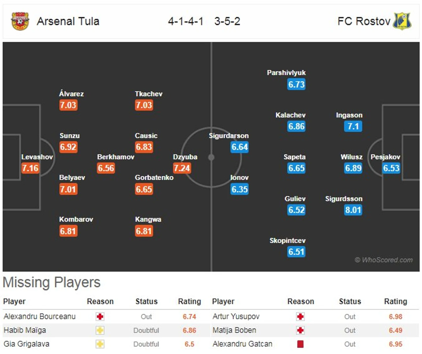Click Alexandru Bourceanu's red cross injury icon
This screenshot has width=422, height=354.
click(x=100, y=316)
